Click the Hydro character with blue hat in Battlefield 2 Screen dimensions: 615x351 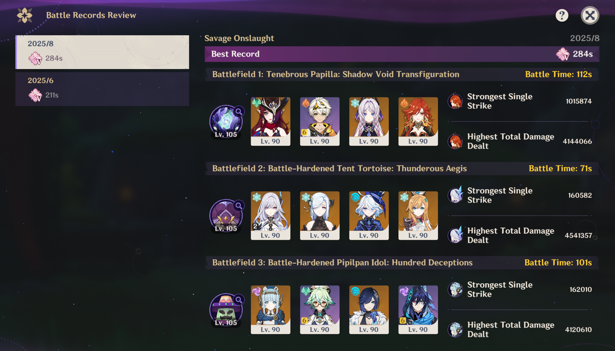[369, 215]
